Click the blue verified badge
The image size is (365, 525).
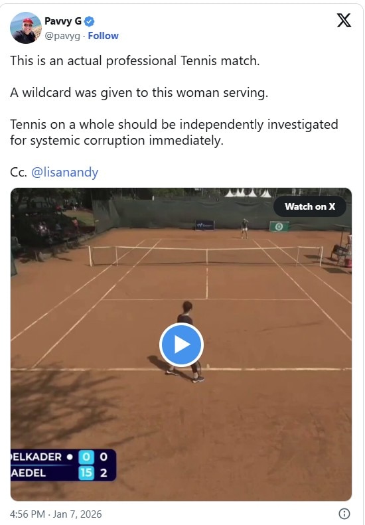[89, 22]
